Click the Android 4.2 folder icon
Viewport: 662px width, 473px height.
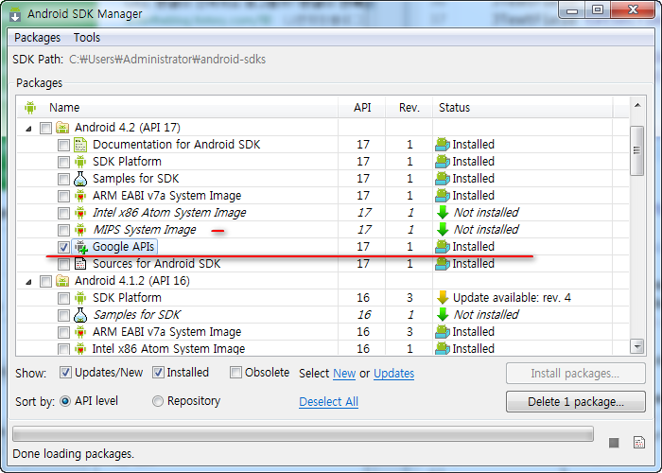[62, 128]
